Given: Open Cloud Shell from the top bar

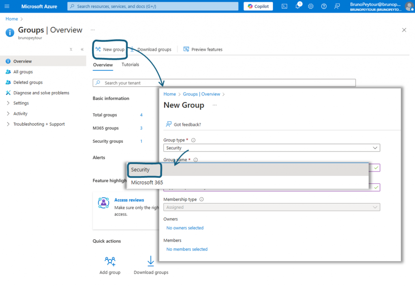Looking at the screenshot, I should 285,6.
